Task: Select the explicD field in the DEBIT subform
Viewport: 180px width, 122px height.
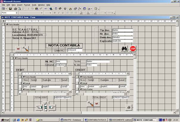Action: [x=51, y=87]
